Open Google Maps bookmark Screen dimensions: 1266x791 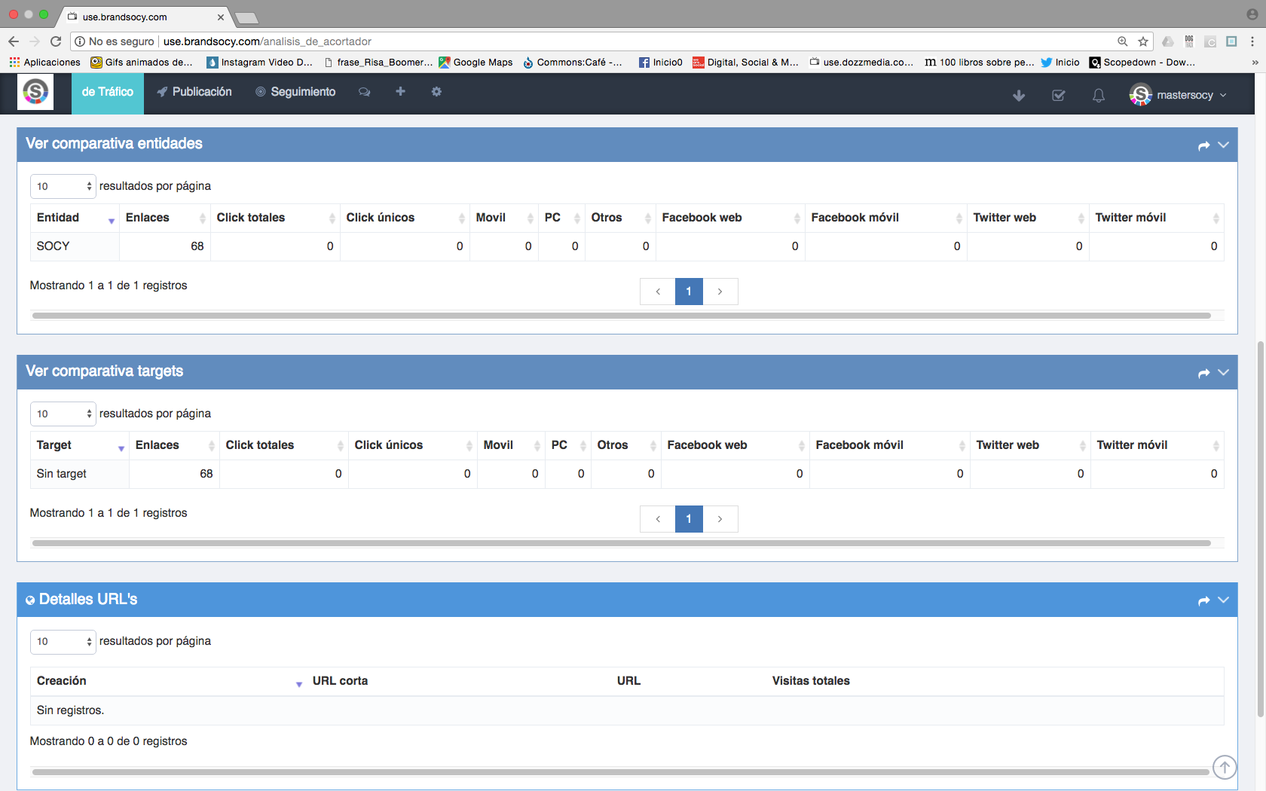[476, 63]
